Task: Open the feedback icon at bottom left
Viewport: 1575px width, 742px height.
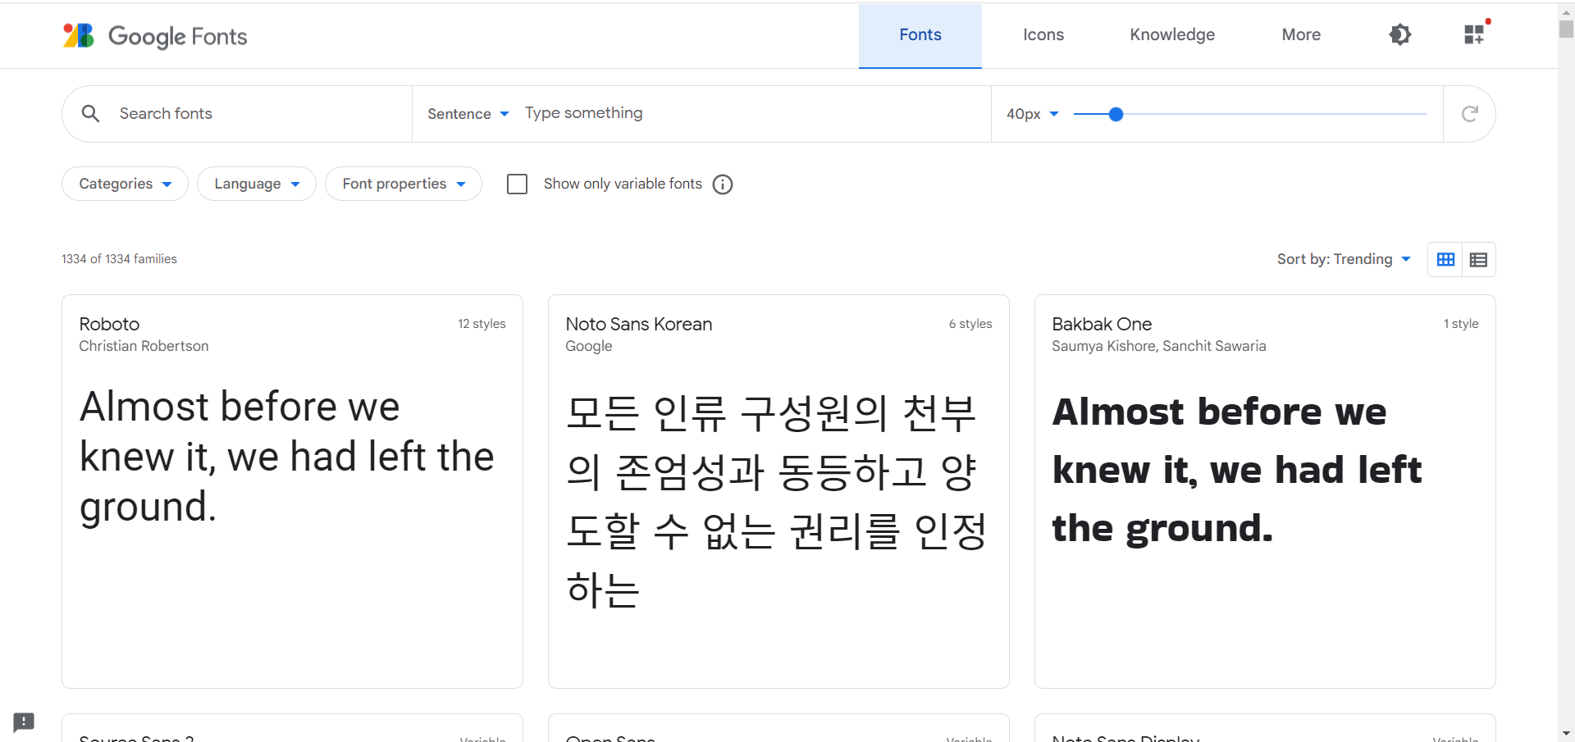Action: 24,722
